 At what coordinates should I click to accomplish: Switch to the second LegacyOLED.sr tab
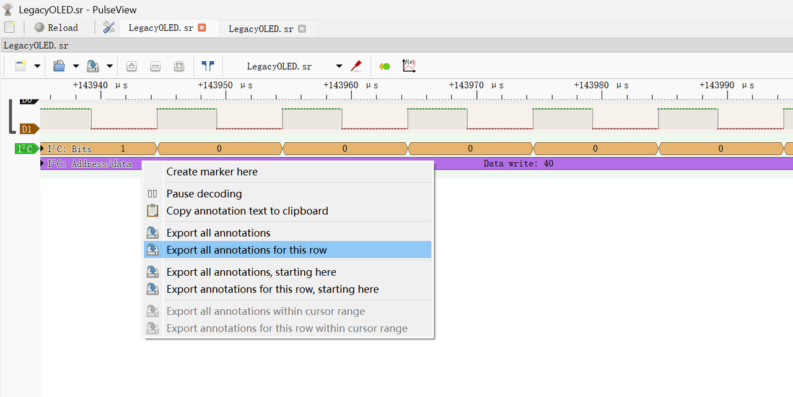260,28
